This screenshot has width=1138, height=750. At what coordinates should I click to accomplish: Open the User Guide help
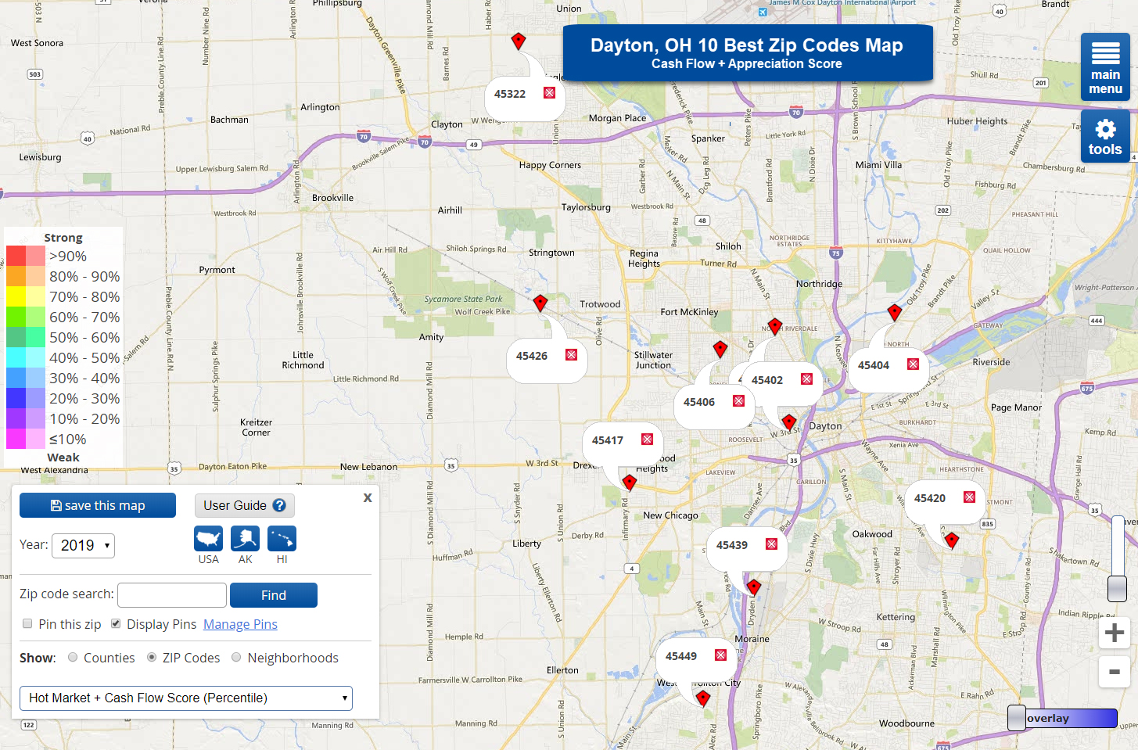click(245, 505)
